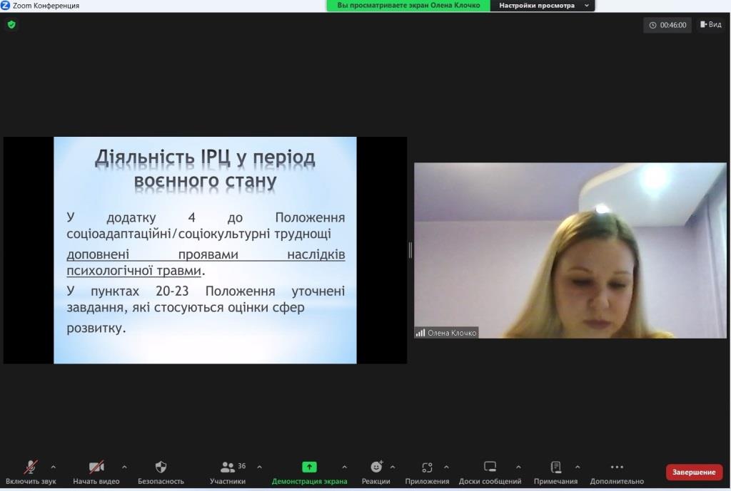
Task: Open the green encryption shield info
Action: tap(11, 25)
